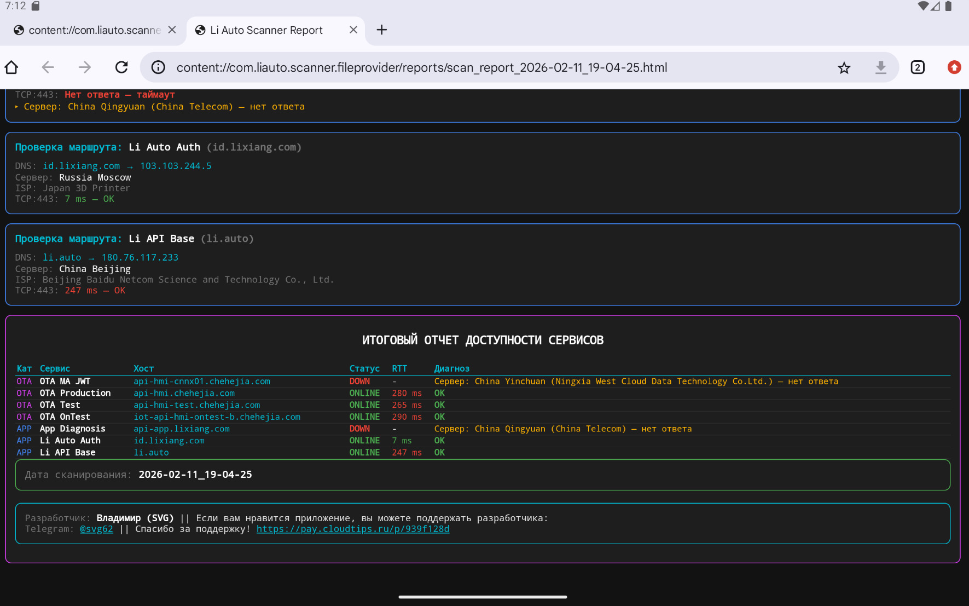Click the App Diagnosis service name
Image resolution: width=969 pixels, height=606 pixels.
pos(72,429)
